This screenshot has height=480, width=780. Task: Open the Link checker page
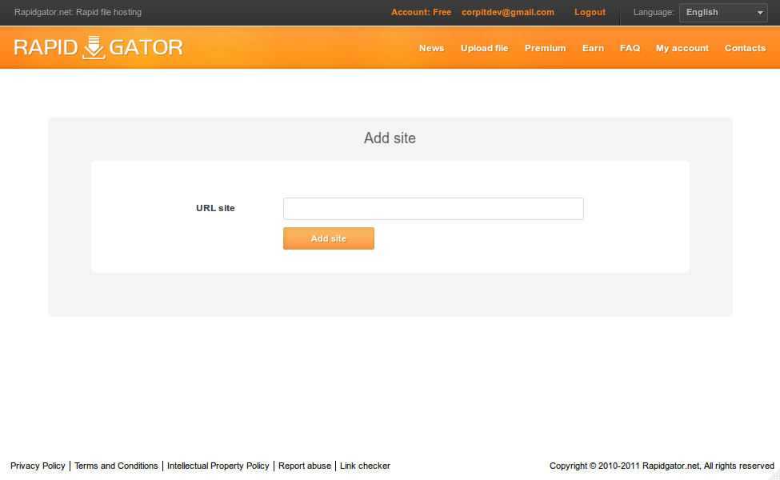tap(365, 466)
